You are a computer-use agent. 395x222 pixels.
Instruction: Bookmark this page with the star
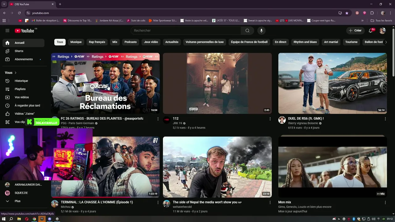click(347, 13)
